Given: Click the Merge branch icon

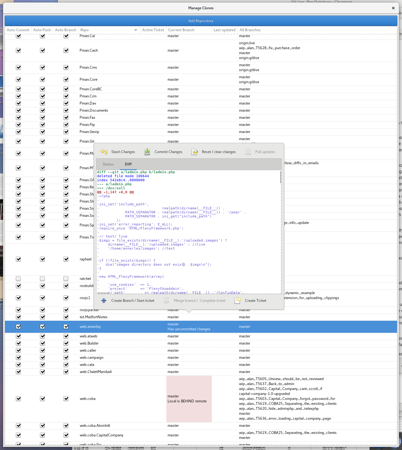Looking at the screenshot, I should pos(166,301).
